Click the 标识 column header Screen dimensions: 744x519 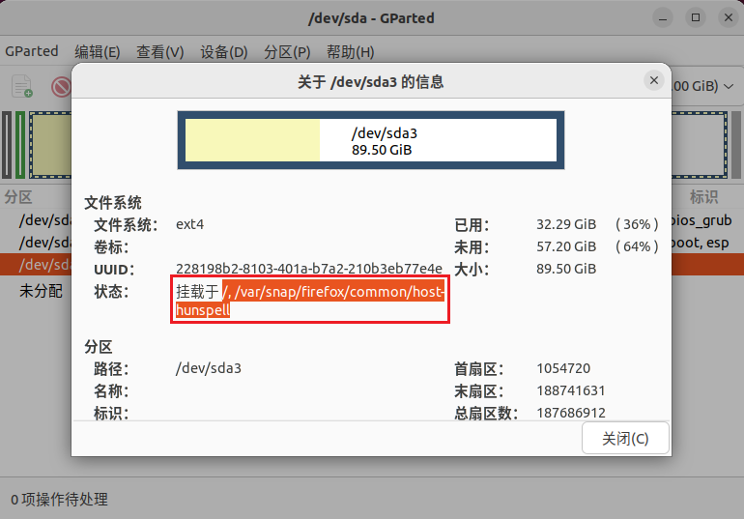[703, 197]
